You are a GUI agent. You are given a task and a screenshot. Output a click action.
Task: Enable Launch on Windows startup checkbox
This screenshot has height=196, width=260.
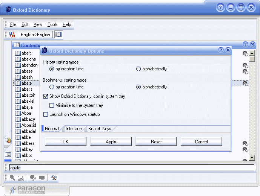[x=46, y=114]
